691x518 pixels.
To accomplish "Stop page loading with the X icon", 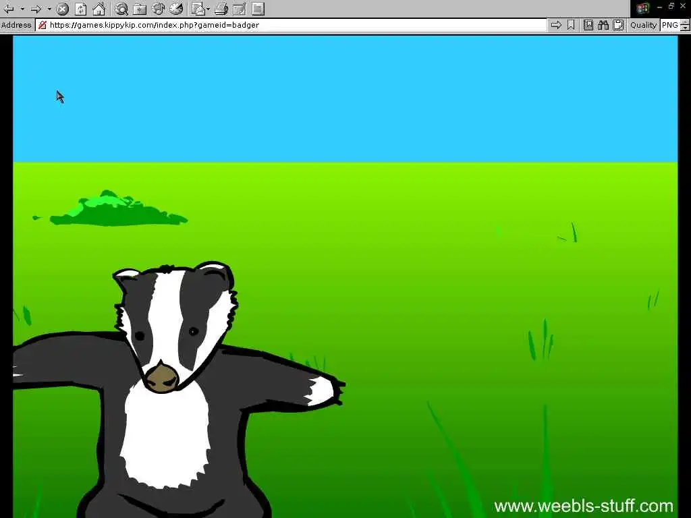I will point(63,8).
